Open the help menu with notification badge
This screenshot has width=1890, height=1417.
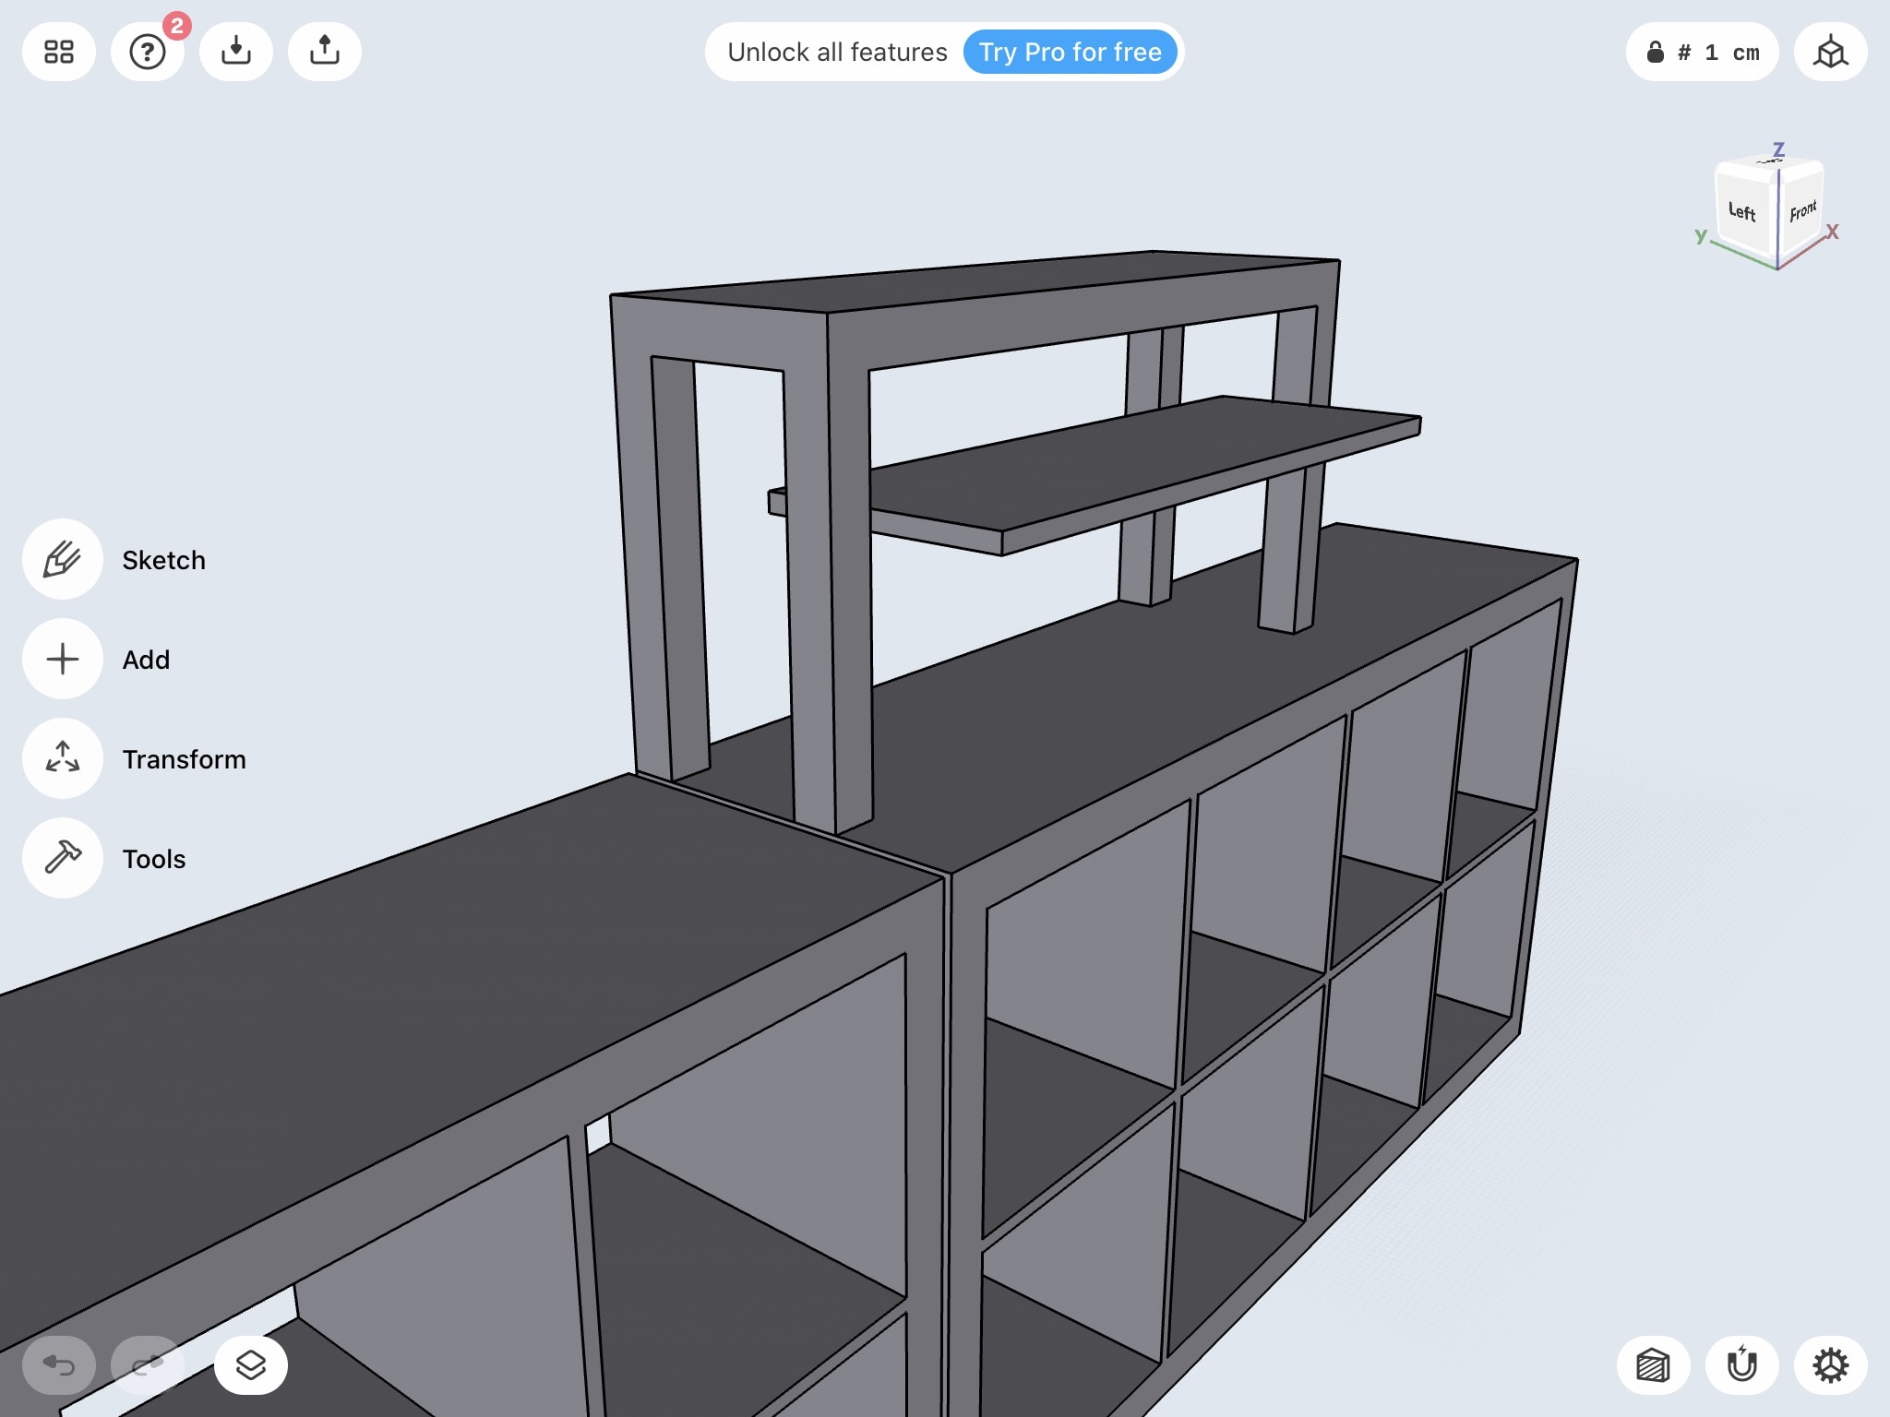click(x=148, y=52)
